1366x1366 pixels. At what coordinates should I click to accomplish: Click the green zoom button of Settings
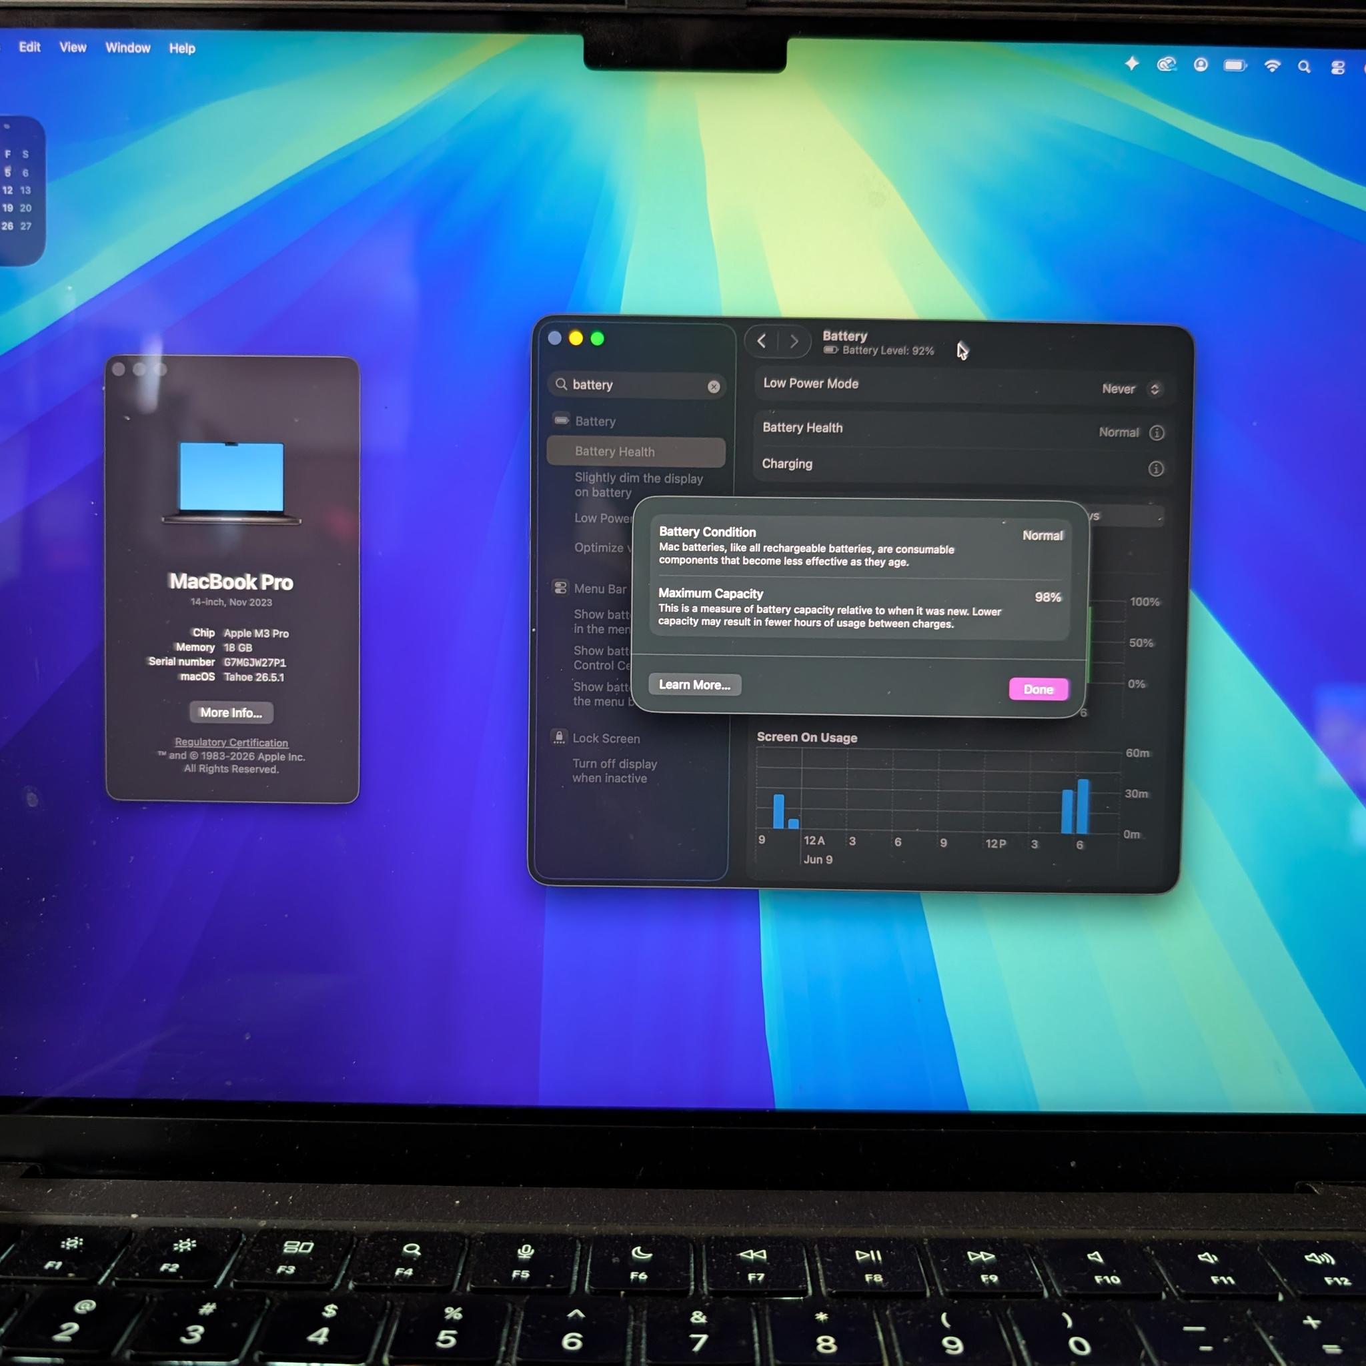(598, 339)
